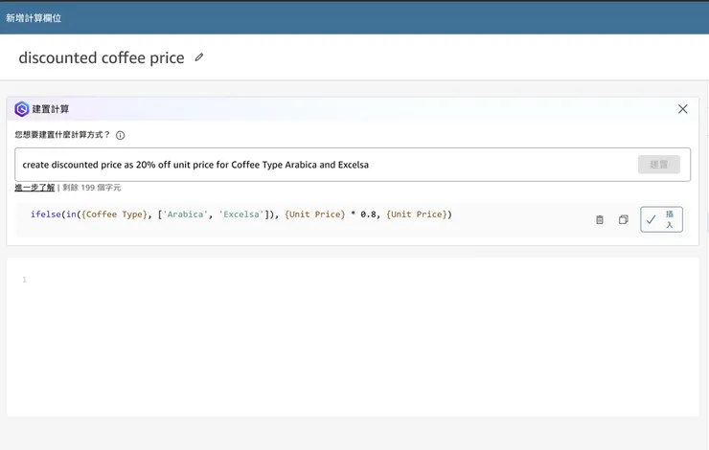Click the info icon beside the prompt question
Viewport: 709px width, 450px height.
pos(121,136)
